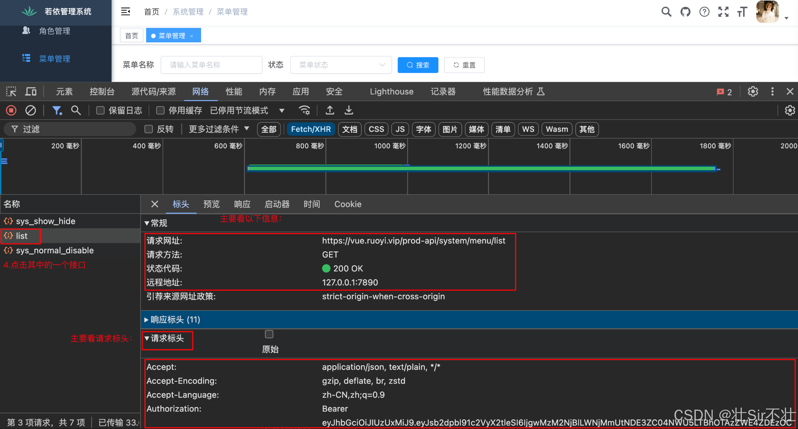Screen dimensions: 798x429
Task: Expand the Response Headers (11) section
Action: tap(175, 320)
